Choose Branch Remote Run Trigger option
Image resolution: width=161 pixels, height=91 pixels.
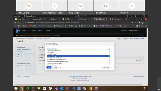[x=78, y=58]
